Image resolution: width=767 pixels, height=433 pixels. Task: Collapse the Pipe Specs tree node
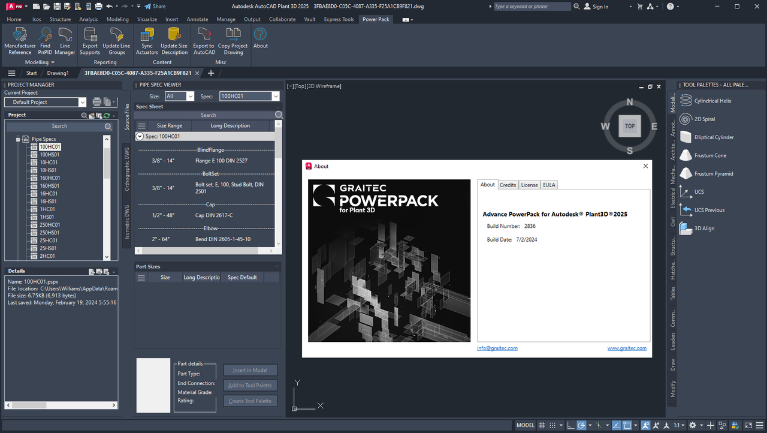click(19, 139)
